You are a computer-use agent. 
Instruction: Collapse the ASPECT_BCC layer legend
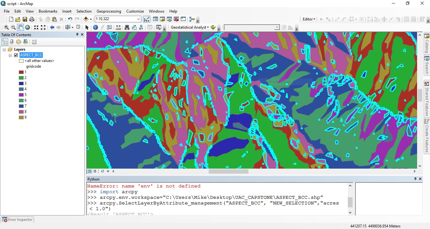pyautogui.click(x=10, y=55)
